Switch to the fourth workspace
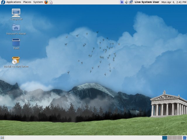Viewport: 187px width, 140px height. point(179,138)
